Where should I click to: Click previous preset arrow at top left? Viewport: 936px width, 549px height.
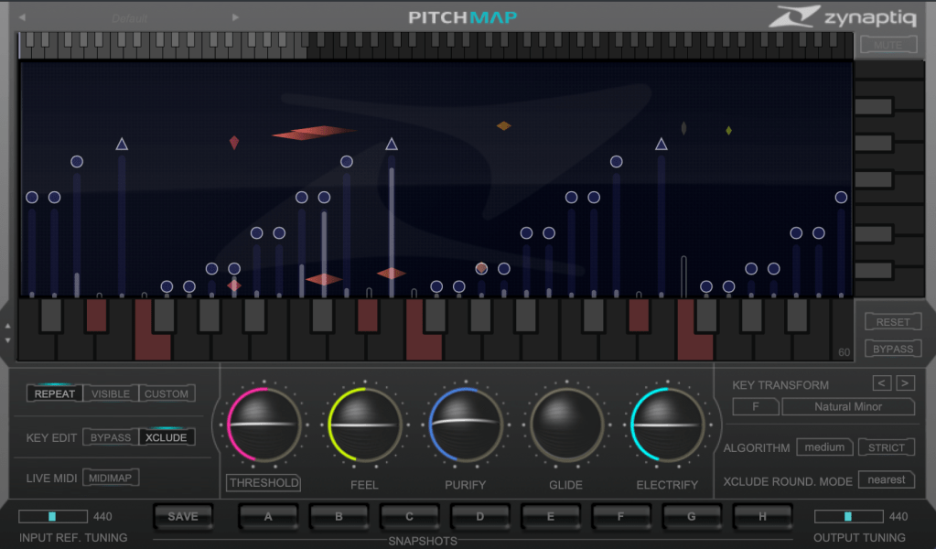pyautogui.click(x=23, y=17)
